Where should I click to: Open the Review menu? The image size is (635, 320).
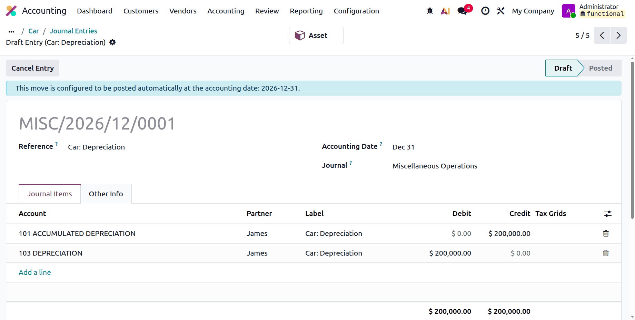tap(267, 11)
